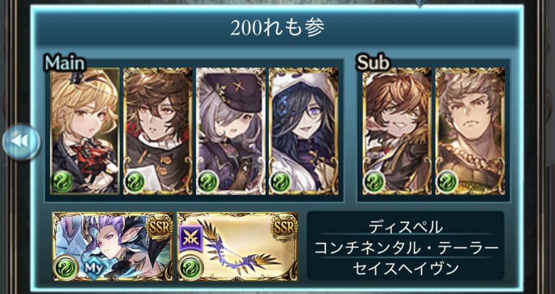Screen dimensions: 555x294
Task: Select the セイスヘイヴン skill entry
Action: pos(405,269)
